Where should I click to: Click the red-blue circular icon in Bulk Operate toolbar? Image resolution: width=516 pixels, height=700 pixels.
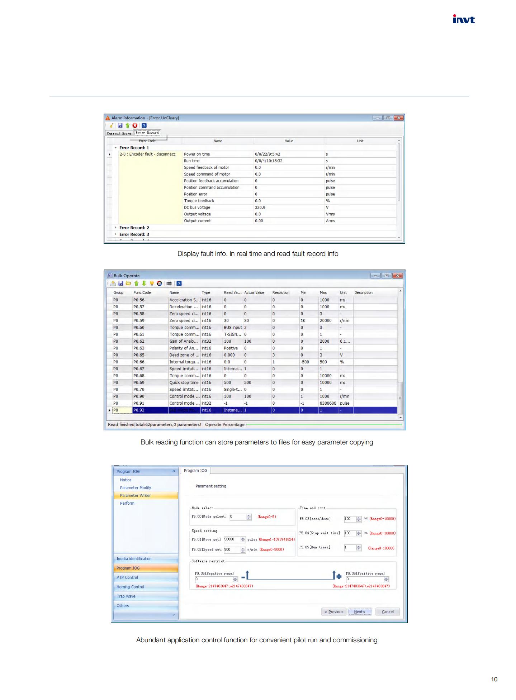(x=159, y=284)
